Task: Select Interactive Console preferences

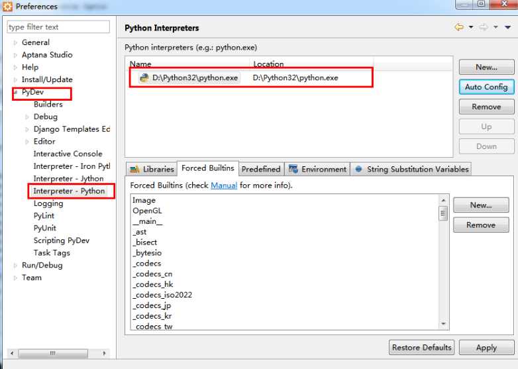Action: coord(68,154)
